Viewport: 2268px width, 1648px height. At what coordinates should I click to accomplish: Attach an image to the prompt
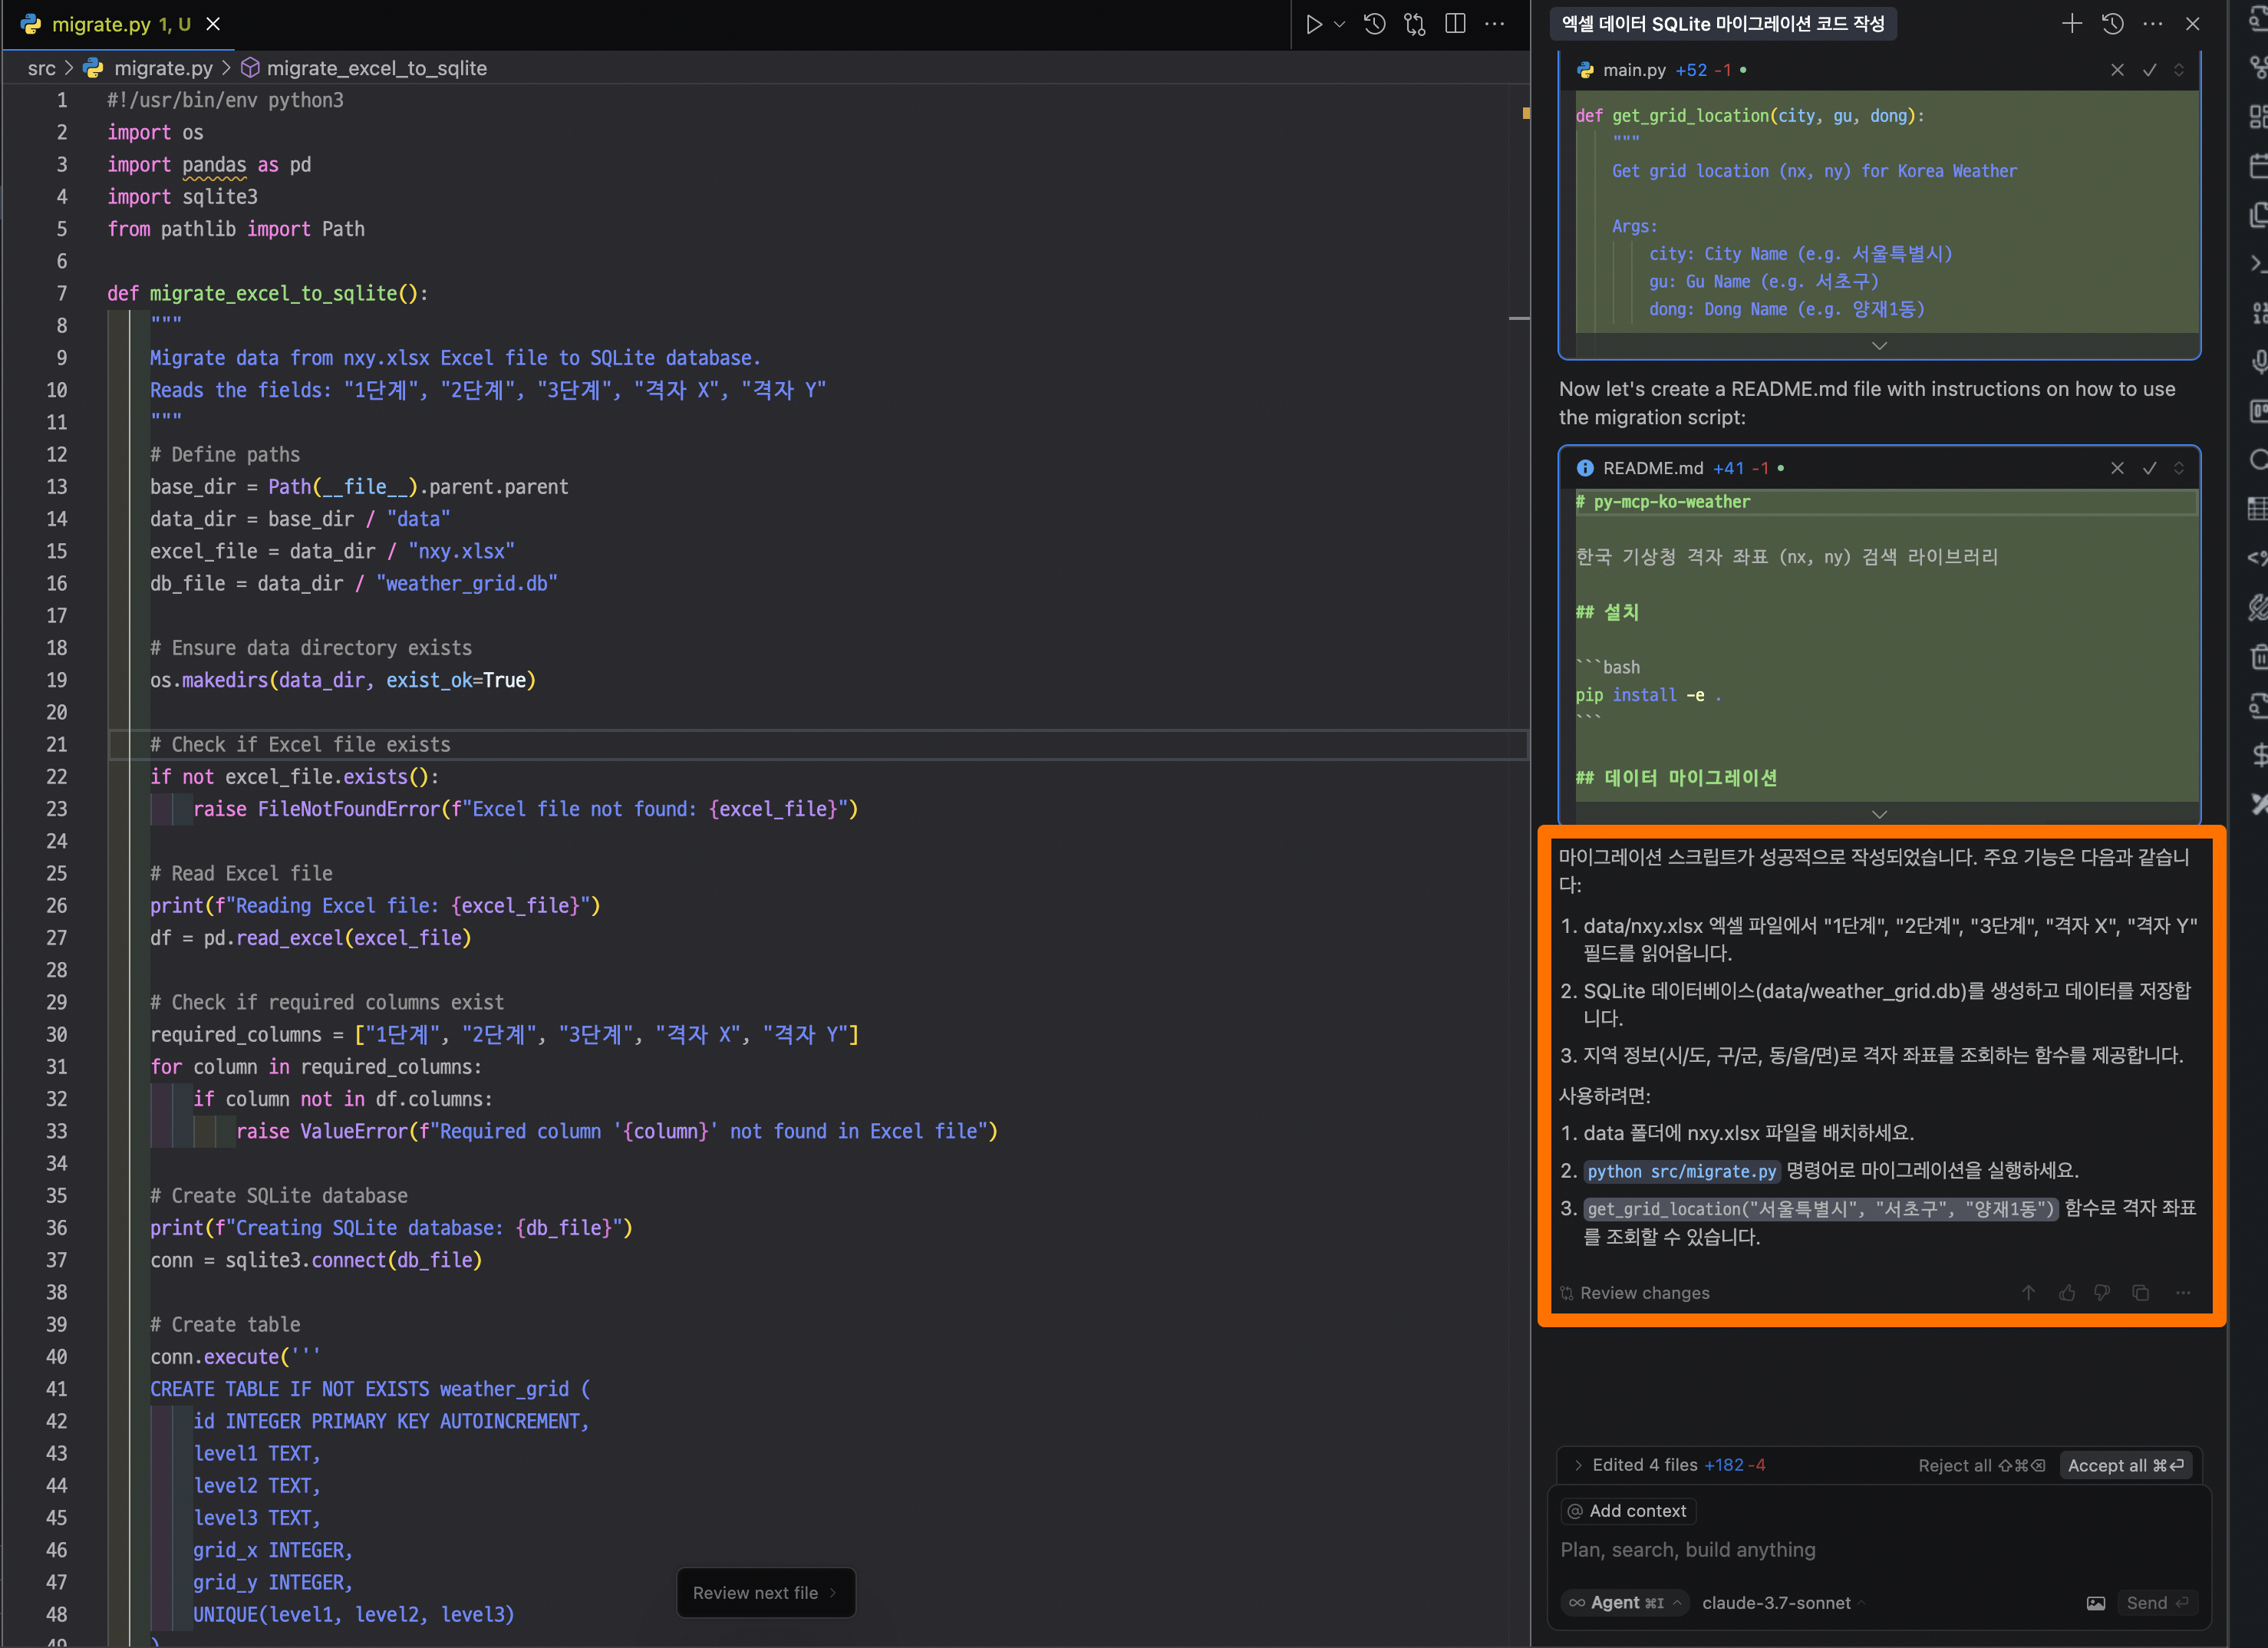(x=2096, y=1603)
